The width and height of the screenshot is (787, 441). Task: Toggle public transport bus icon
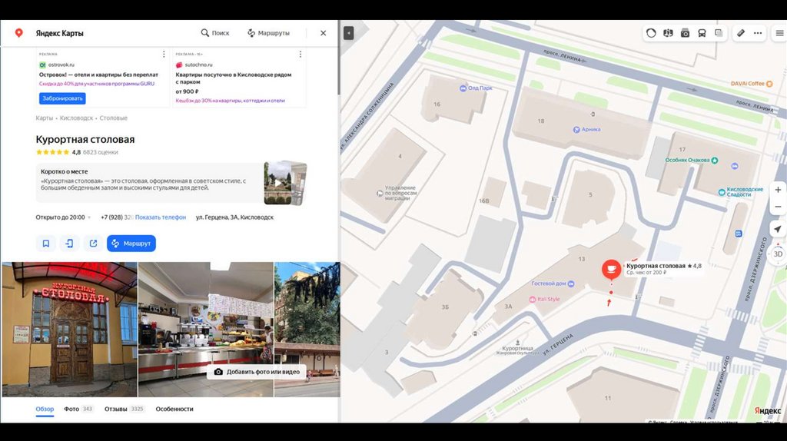point(702,33)
